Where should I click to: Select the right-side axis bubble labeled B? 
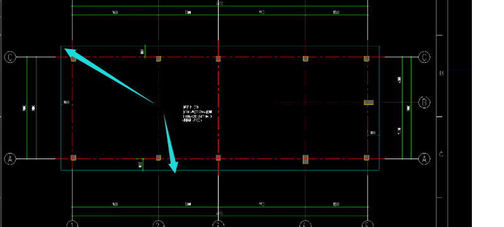click(424, 102)
